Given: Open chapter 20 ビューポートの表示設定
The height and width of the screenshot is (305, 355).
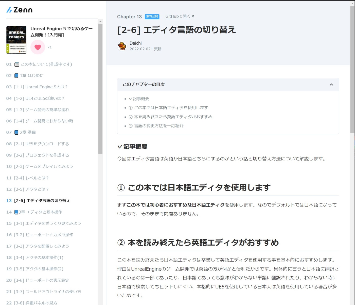Looking at the screenshot, I should click(x=38, y=280).
